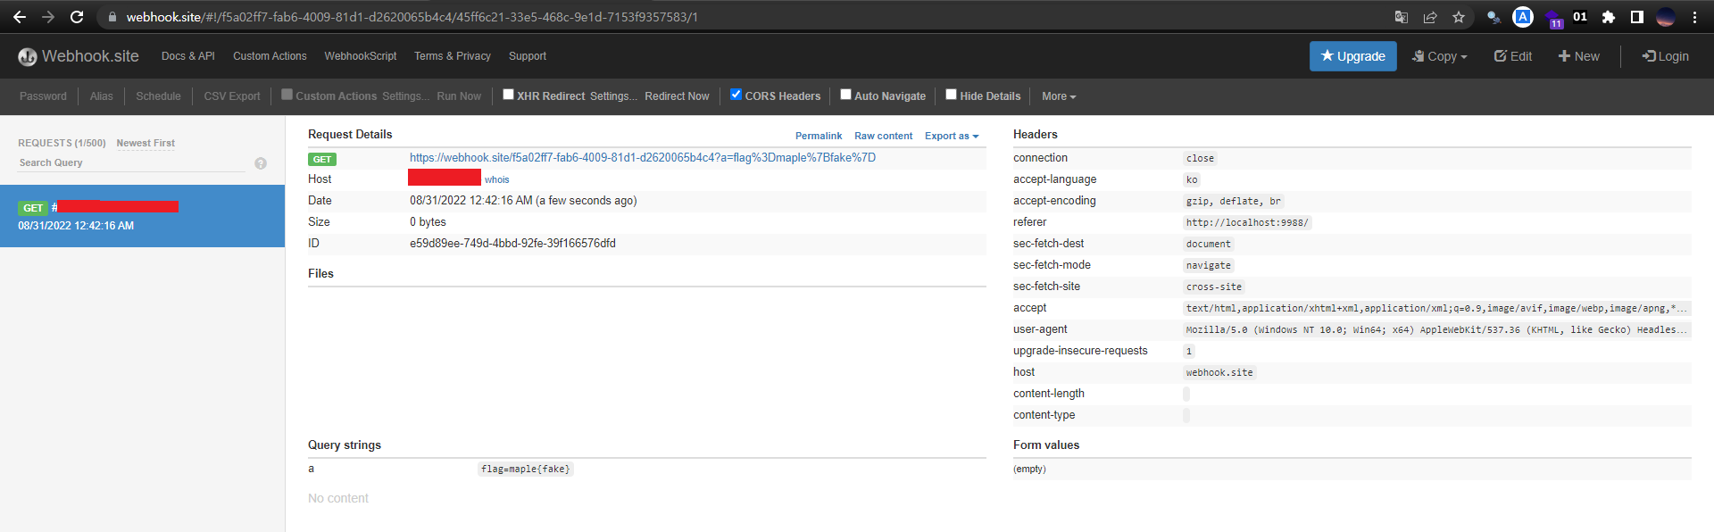Open Docs & API page

click(188, 56)
